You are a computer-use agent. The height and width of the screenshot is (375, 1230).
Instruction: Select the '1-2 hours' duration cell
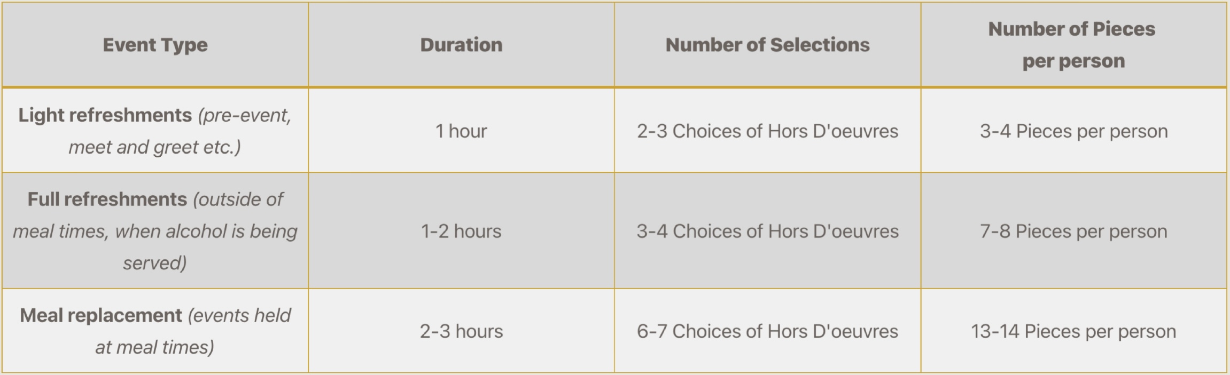461,232
